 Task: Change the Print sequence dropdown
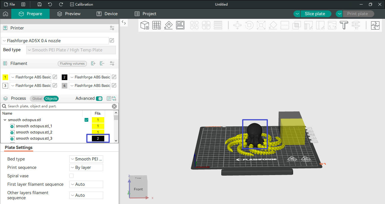[x=86, y=167]
